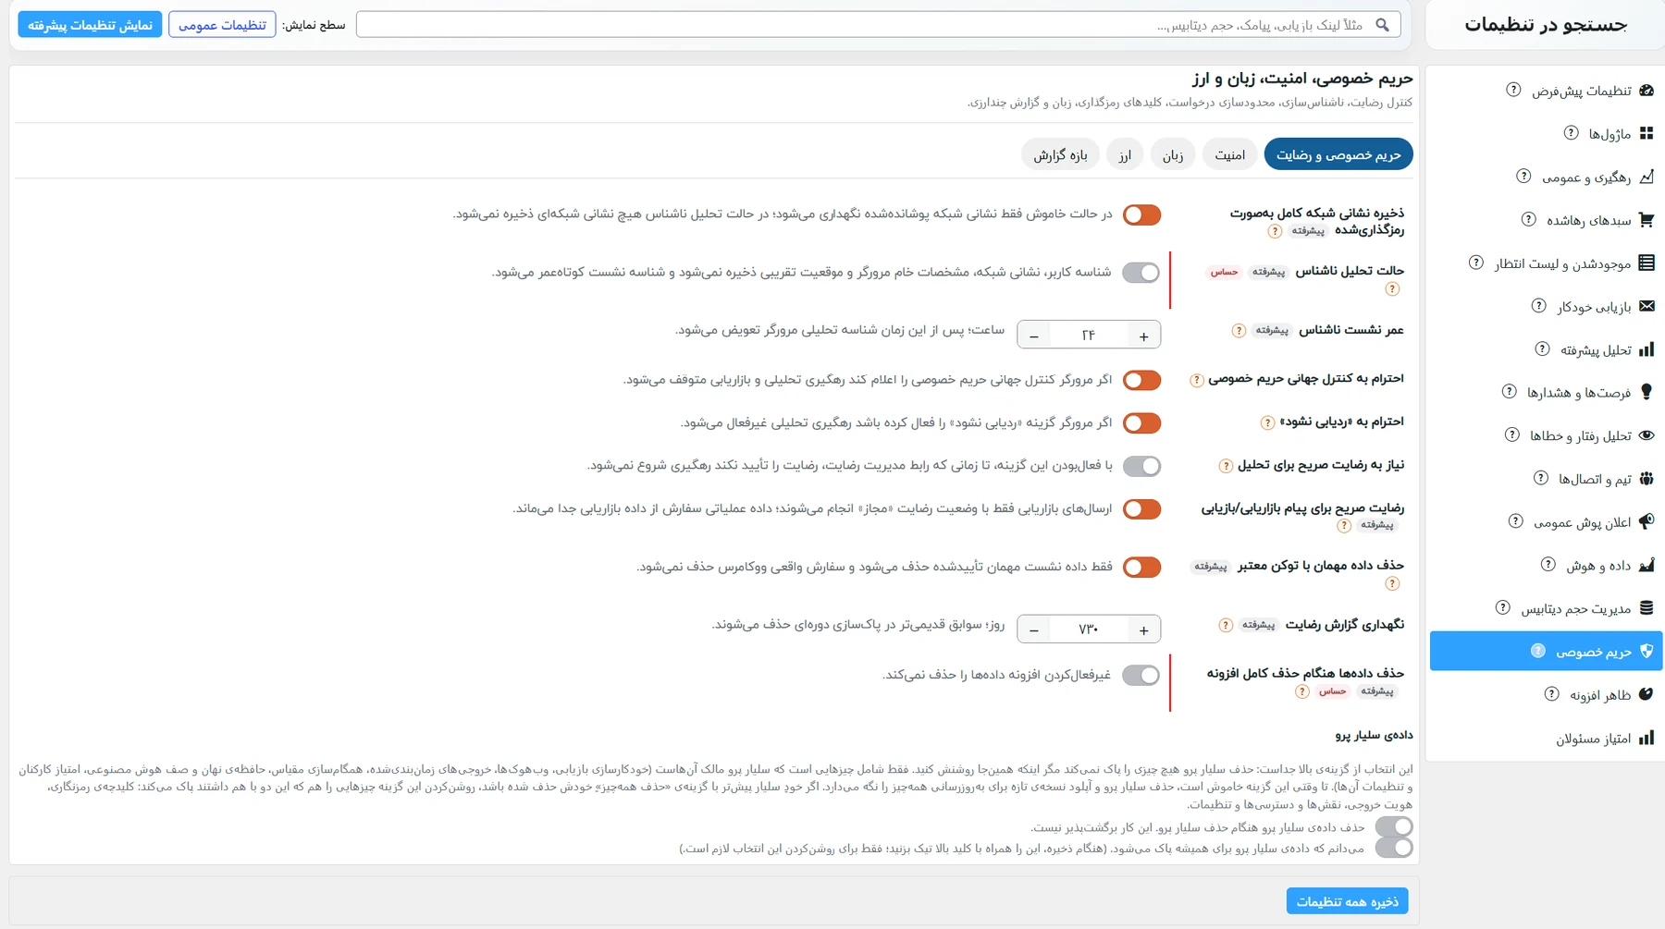The image size is (1665, 929).
Task: Click the grid icon beside ماژول‌ها
Action: (1646, 134)
